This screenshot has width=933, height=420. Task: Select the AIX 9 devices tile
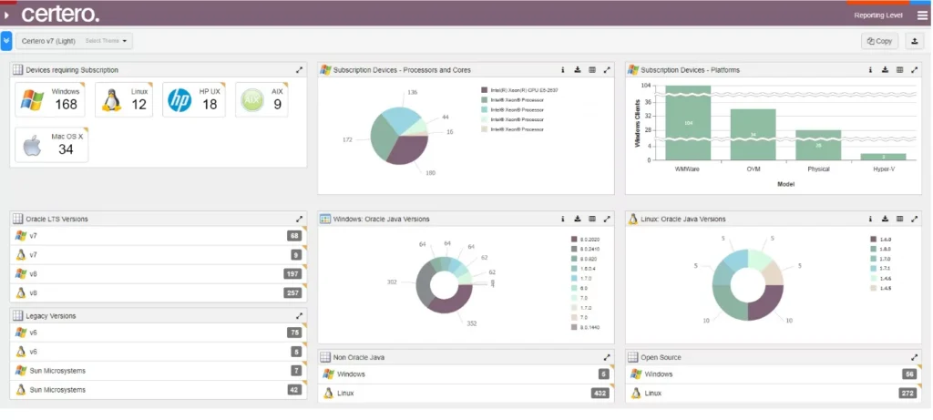click(x=261, y=100)
